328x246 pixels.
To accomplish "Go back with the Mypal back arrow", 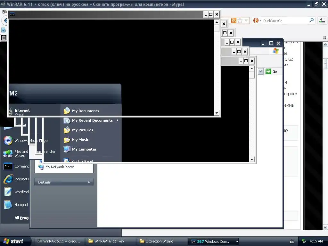I will click(5, 20).
